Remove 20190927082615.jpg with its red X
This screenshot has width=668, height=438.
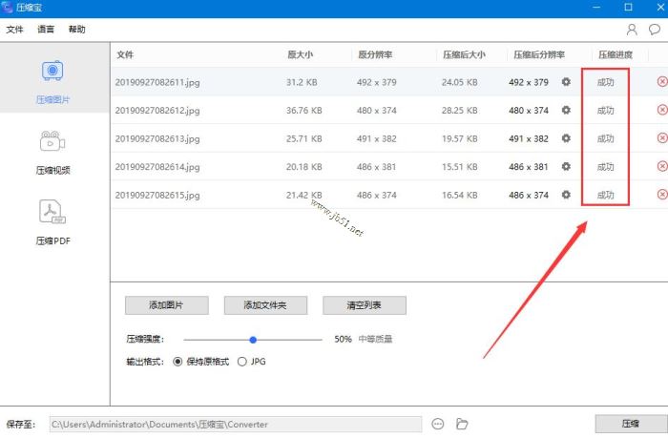tap(662, 194)
